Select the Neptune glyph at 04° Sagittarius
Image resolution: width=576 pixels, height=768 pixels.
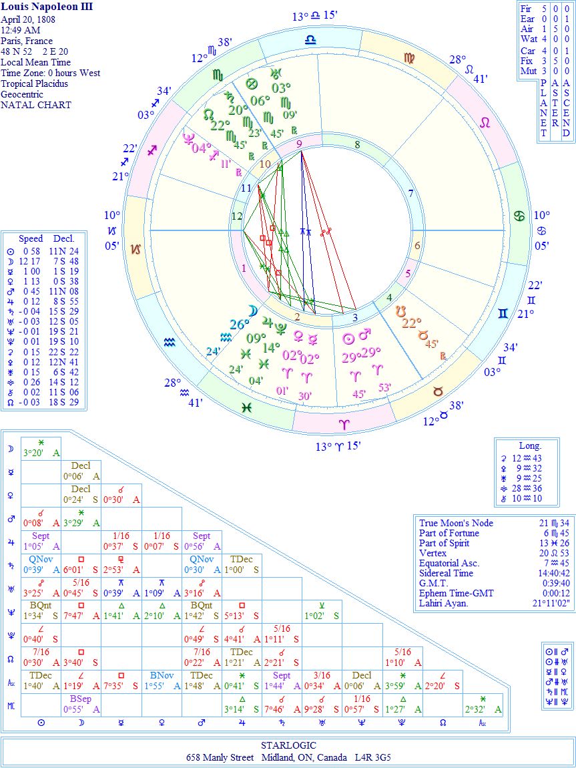(189, 139)
